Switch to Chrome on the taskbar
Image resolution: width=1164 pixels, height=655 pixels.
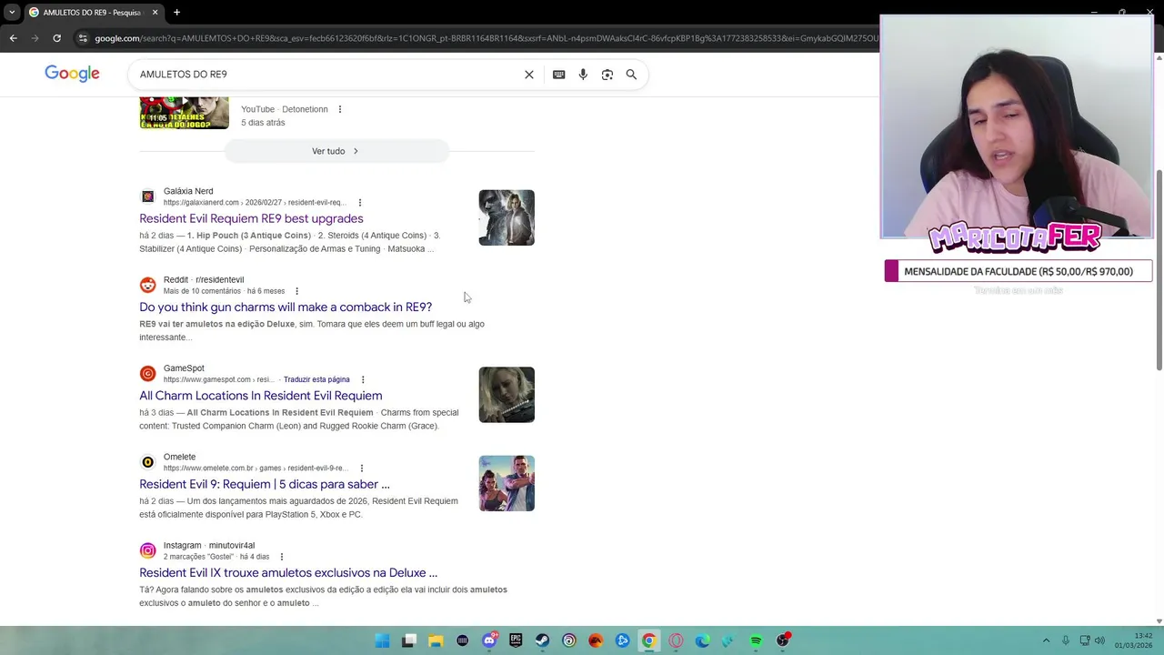click(x=648, y=640)
